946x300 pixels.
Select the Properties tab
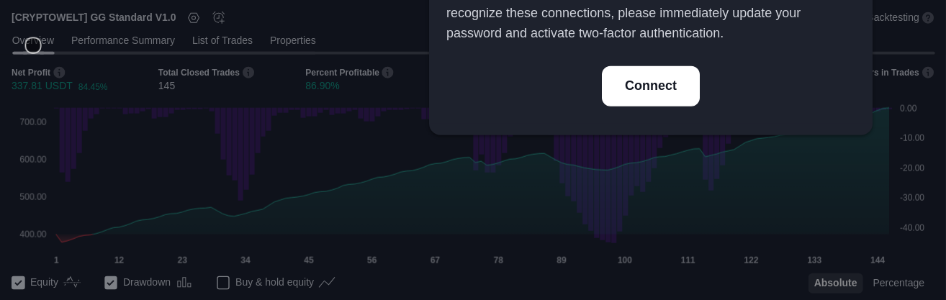[293, 41]
